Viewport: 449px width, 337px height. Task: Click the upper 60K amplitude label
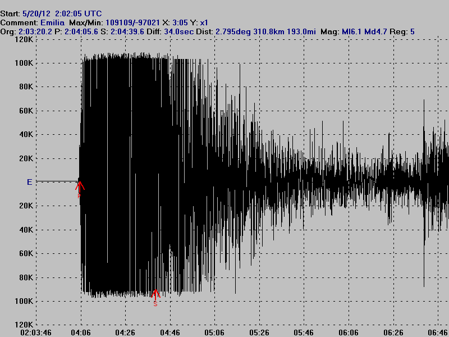[x=26, y=111]
